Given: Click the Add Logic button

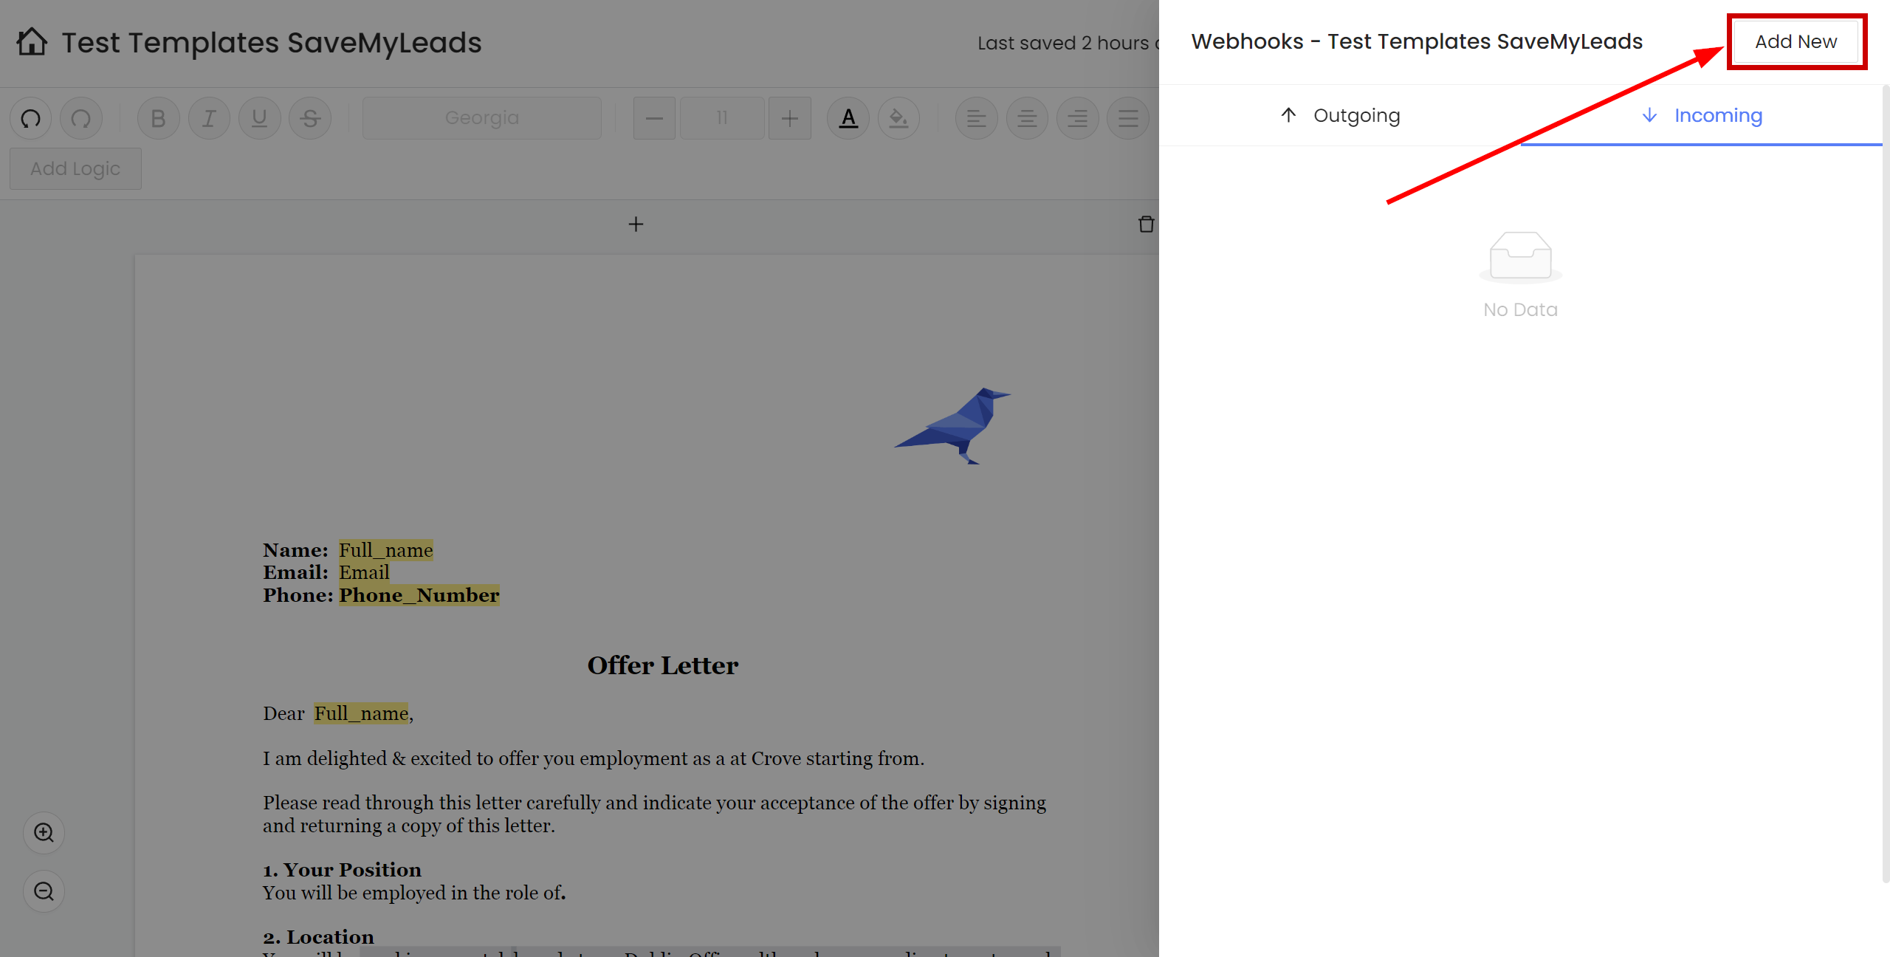Looking at the screenshot, I should point(75,168).
